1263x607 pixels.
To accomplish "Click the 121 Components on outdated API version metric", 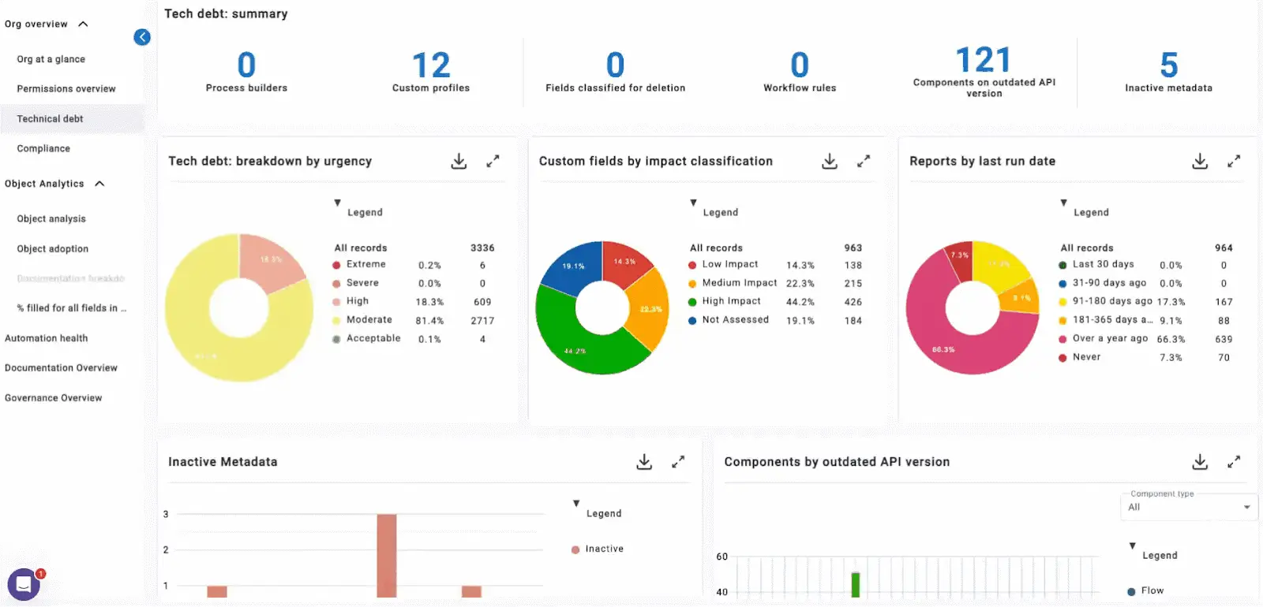I will pyautogui.click(x=984, y=71).
